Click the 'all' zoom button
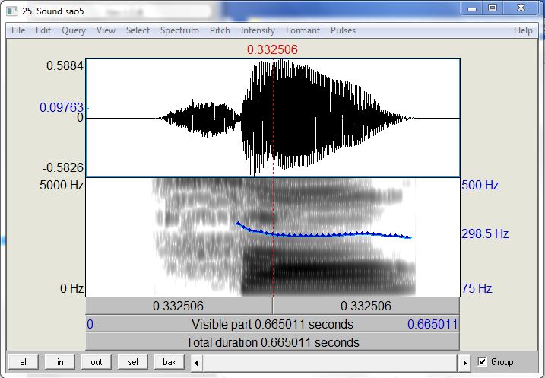 (x=24, y=362)
